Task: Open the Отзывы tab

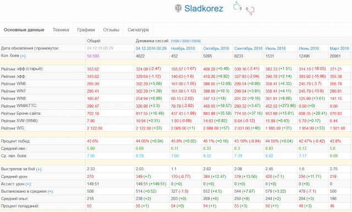Action: click(x=111, y=30)
